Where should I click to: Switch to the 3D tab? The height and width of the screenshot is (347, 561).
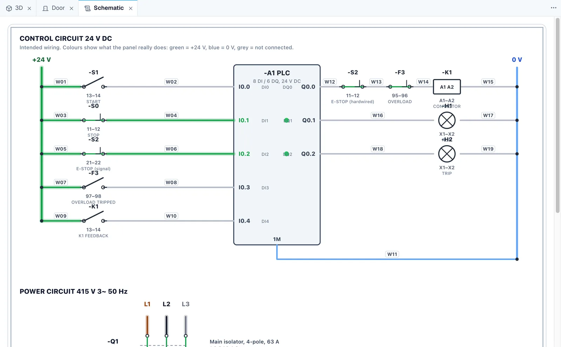pos(19,8)
